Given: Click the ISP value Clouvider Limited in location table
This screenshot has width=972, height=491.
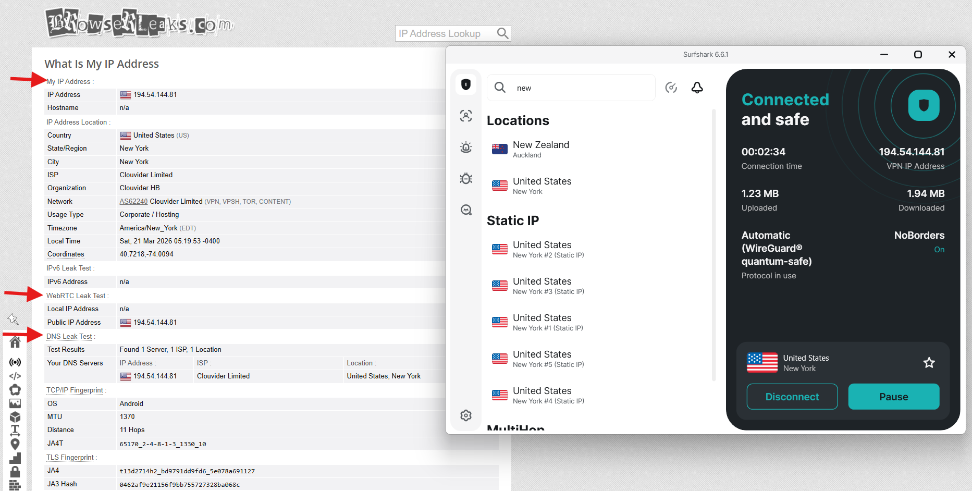Looking at the screenshot, I should (146, 175).
